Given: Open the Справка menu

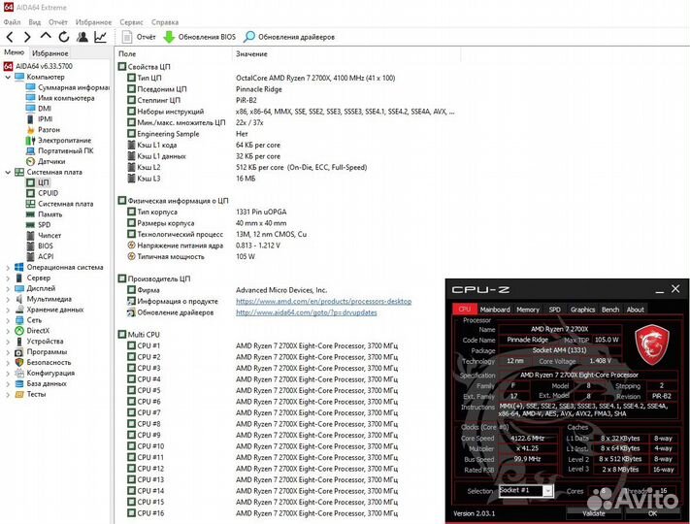Looking at the screenshot, I should (x=165, y=22).
